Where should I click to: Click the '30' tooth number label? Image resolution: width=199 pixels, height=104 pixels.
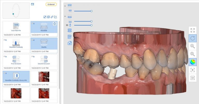pyautogui.click(x=67, y=25)
